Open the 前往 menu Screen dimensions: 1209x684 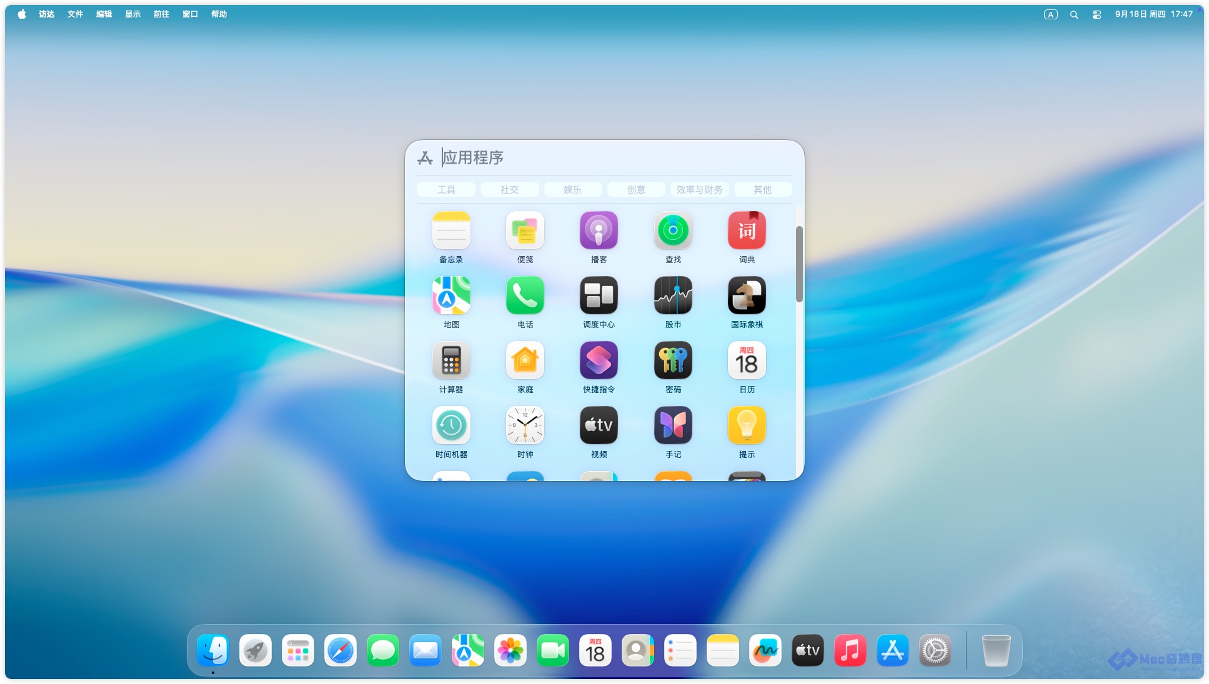tap(161, 14)
